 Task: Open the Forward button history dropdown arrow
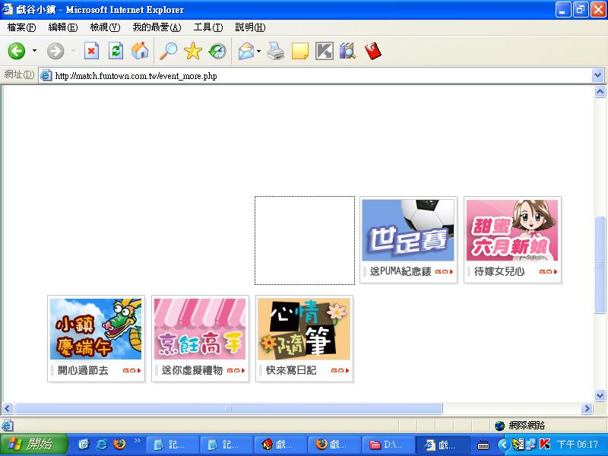(73, 51)
